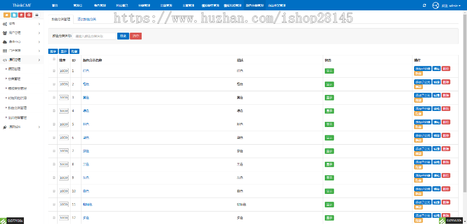Click the blue 搜索 search button

point(123,36)
